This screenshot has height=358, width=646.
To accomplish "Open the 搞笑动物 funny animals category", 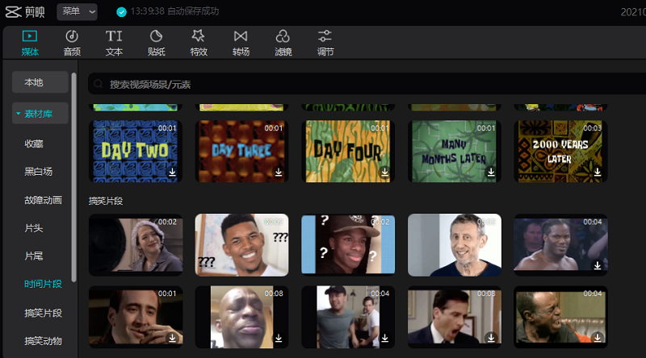I will click(x=44, y=341).
